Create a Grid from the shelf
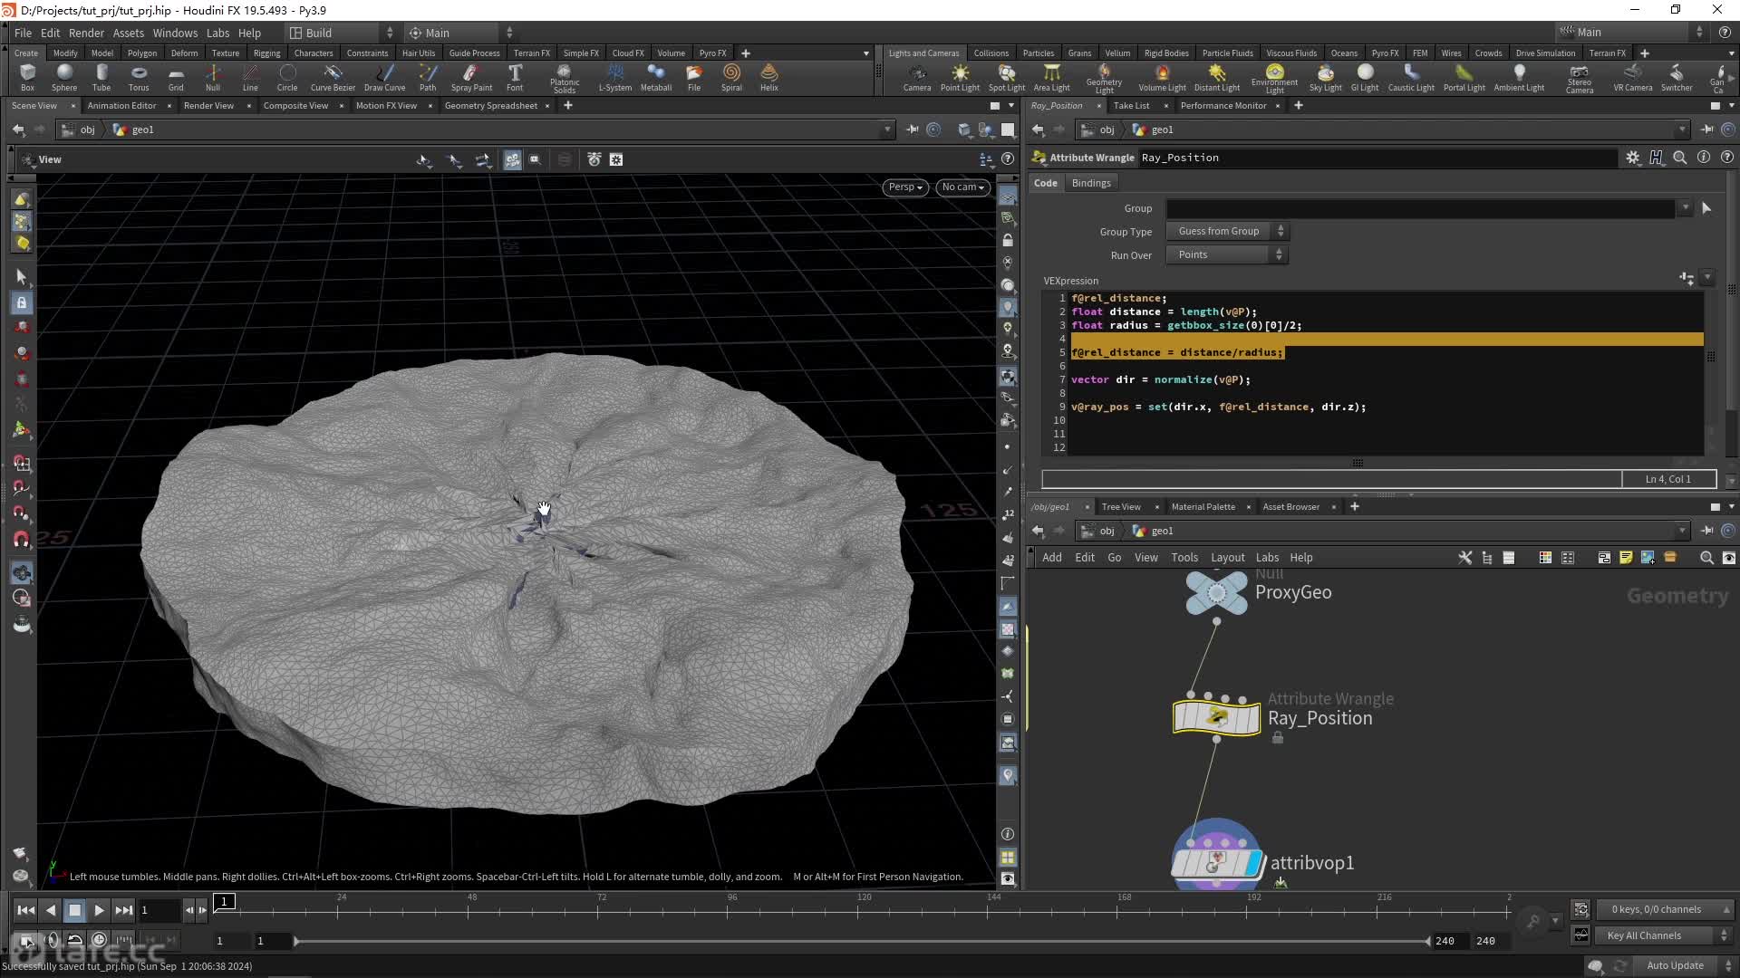Screen dimensions: 1740x978 click(x=176, y=78)
